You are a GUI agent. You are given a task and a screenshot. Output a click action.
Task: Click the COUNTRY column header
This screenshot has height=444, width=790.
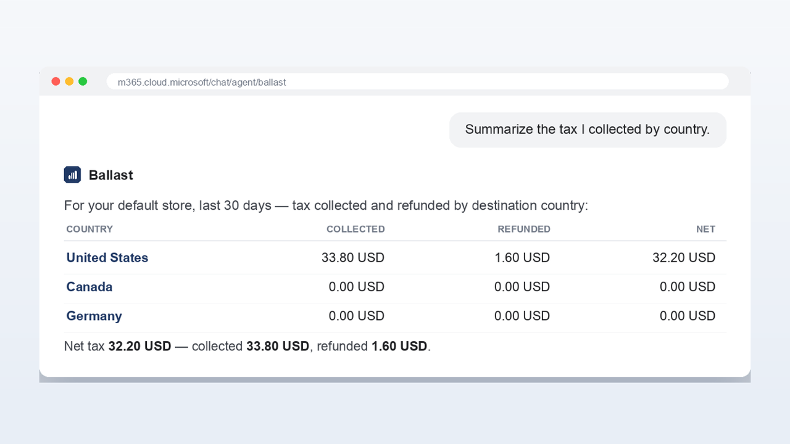(89, 229)
